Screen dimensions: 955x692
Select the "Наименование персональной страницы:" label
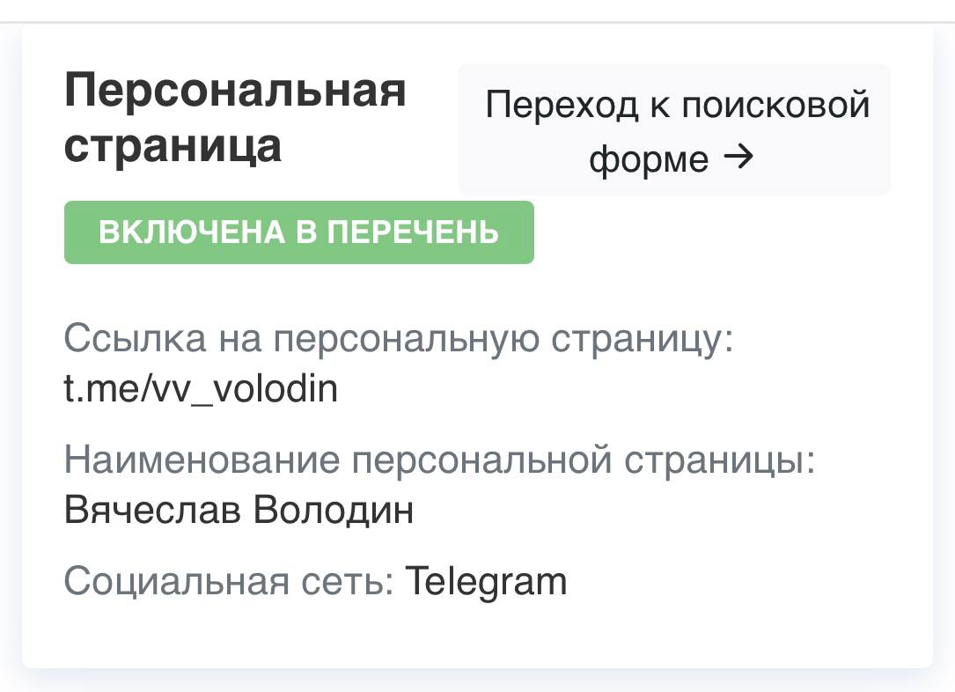[440, 460]
